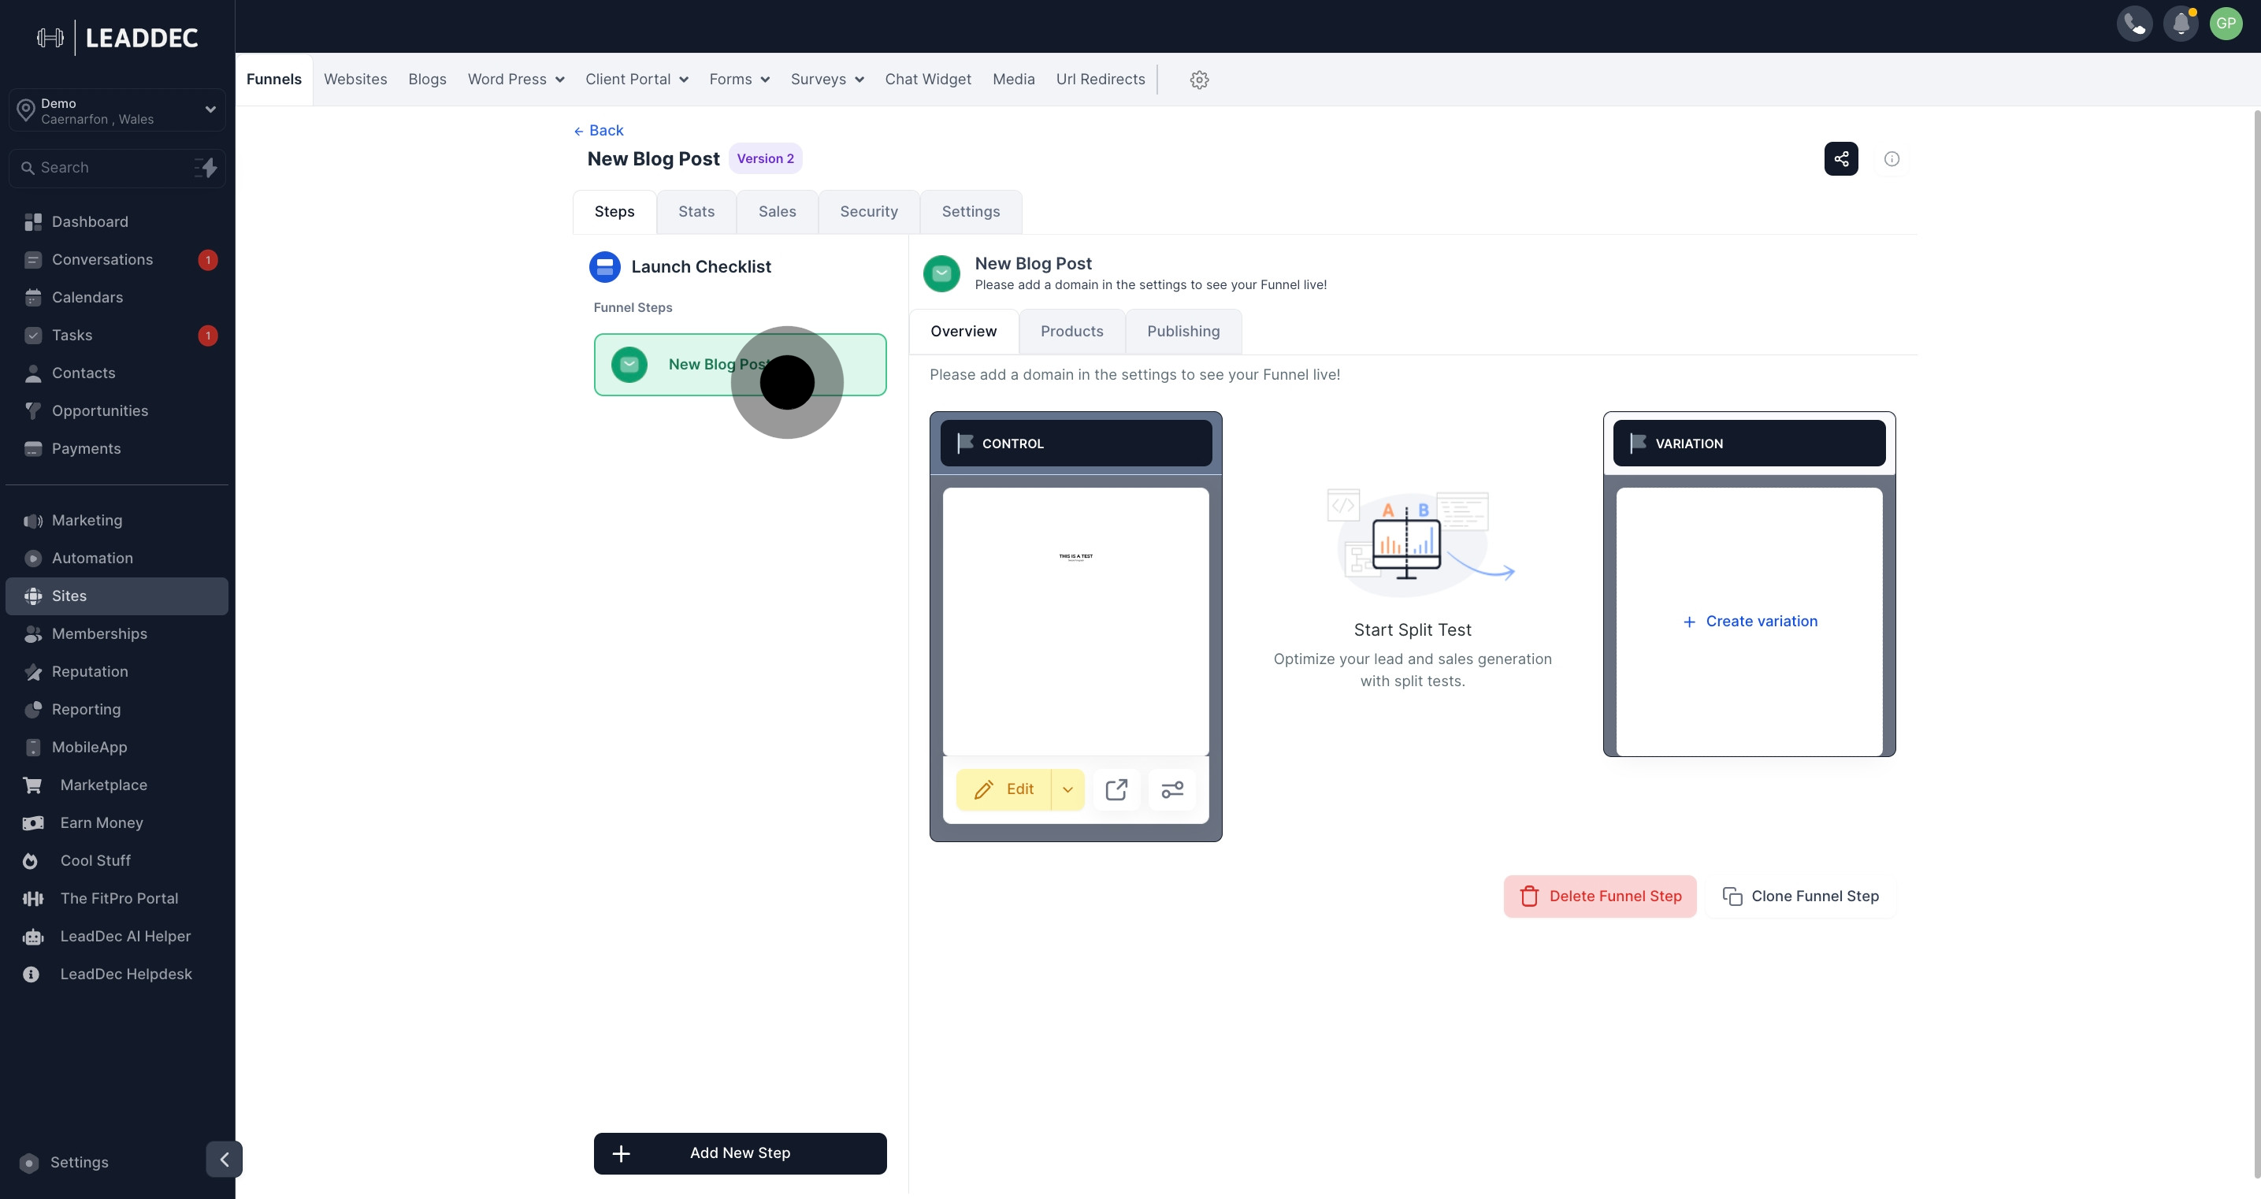Click the control page preview thumbnail

tap(1075, 622)
